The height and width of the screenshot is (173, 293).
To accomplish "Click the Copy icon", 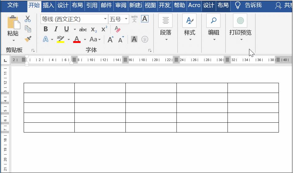I will tap(28, 29).
